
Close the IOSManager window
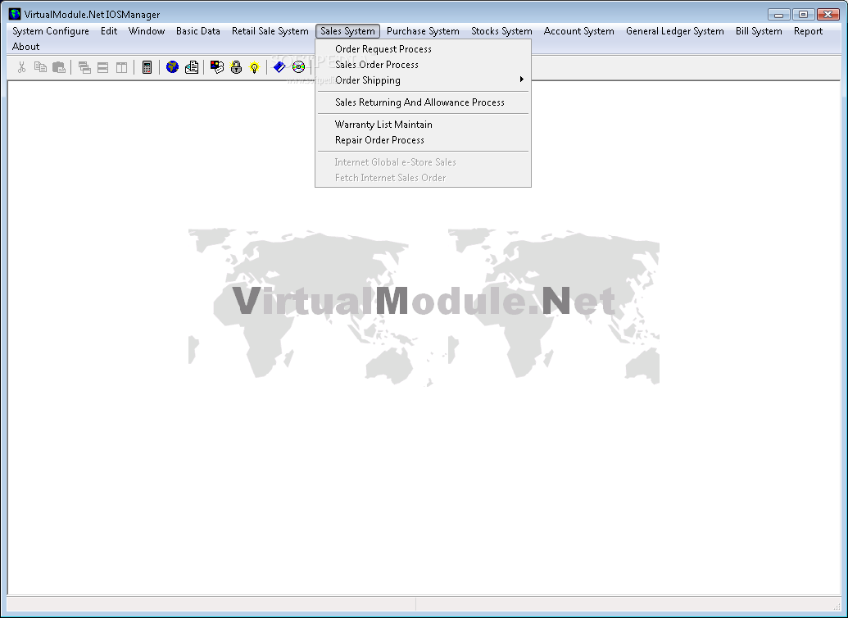click(x=828, y=15)
